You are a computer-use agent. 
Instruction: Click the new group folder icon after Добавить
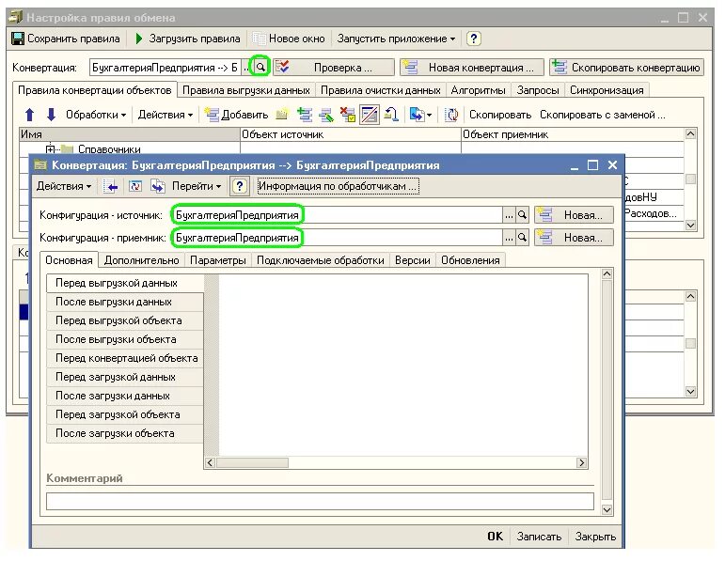point(281,115)
